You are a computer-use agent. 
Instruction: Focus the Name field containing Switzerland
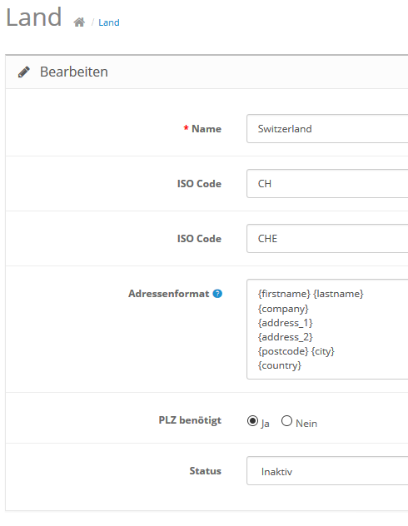(327, 129)
